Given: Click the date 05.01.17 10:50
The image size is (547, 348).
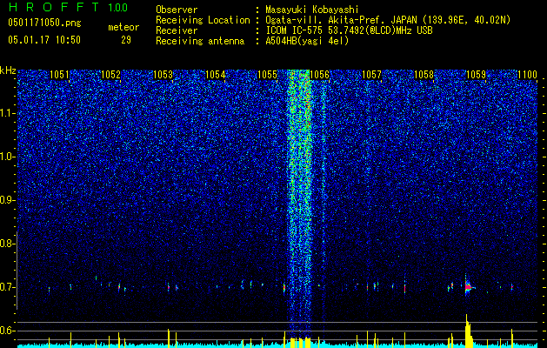Looking at the screenshot, I should pyautogui.click(x=44, y=40).
